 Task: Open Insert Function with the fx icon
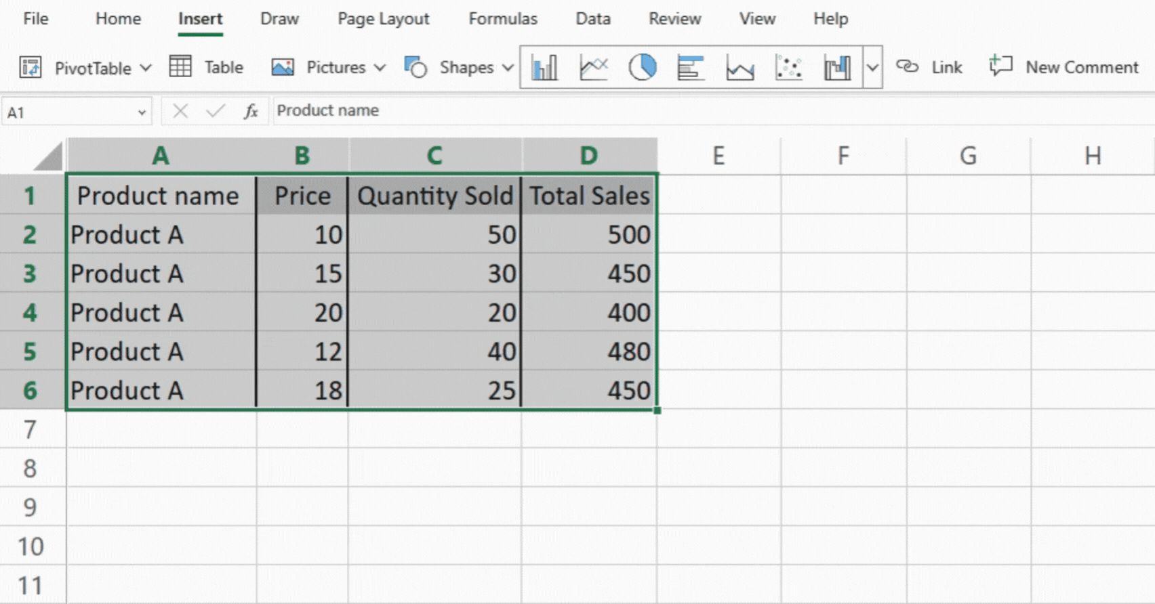coord(251,111)
